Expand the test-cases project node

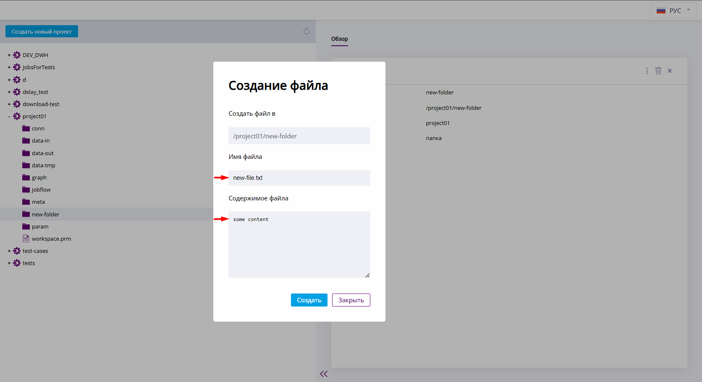9,251
